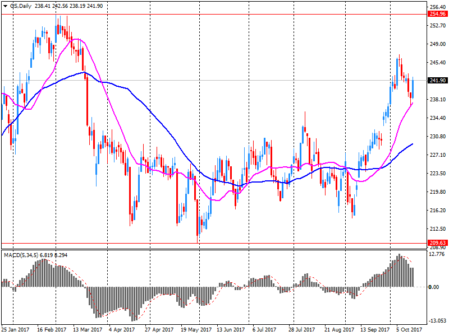
Task: Click the 27 Apr 2017 date label
Action: (x=159, y=329)
